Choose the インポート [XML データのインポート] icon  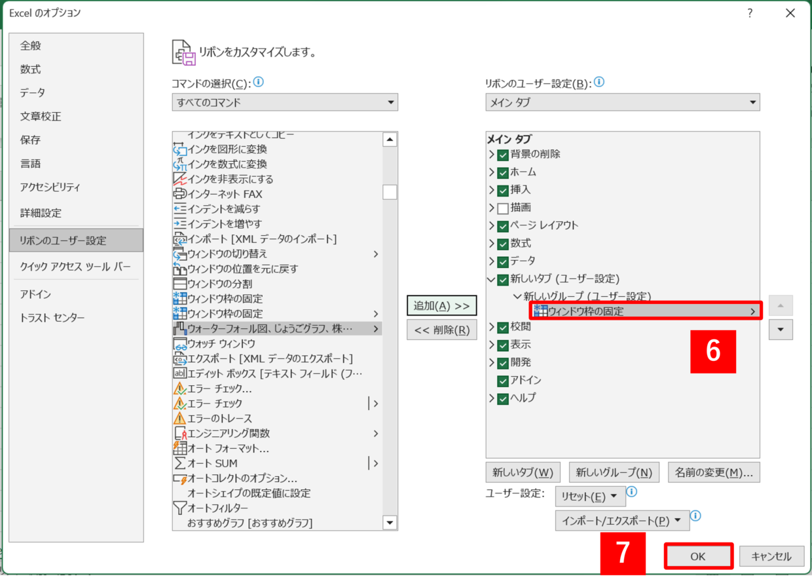coord(180,239)
